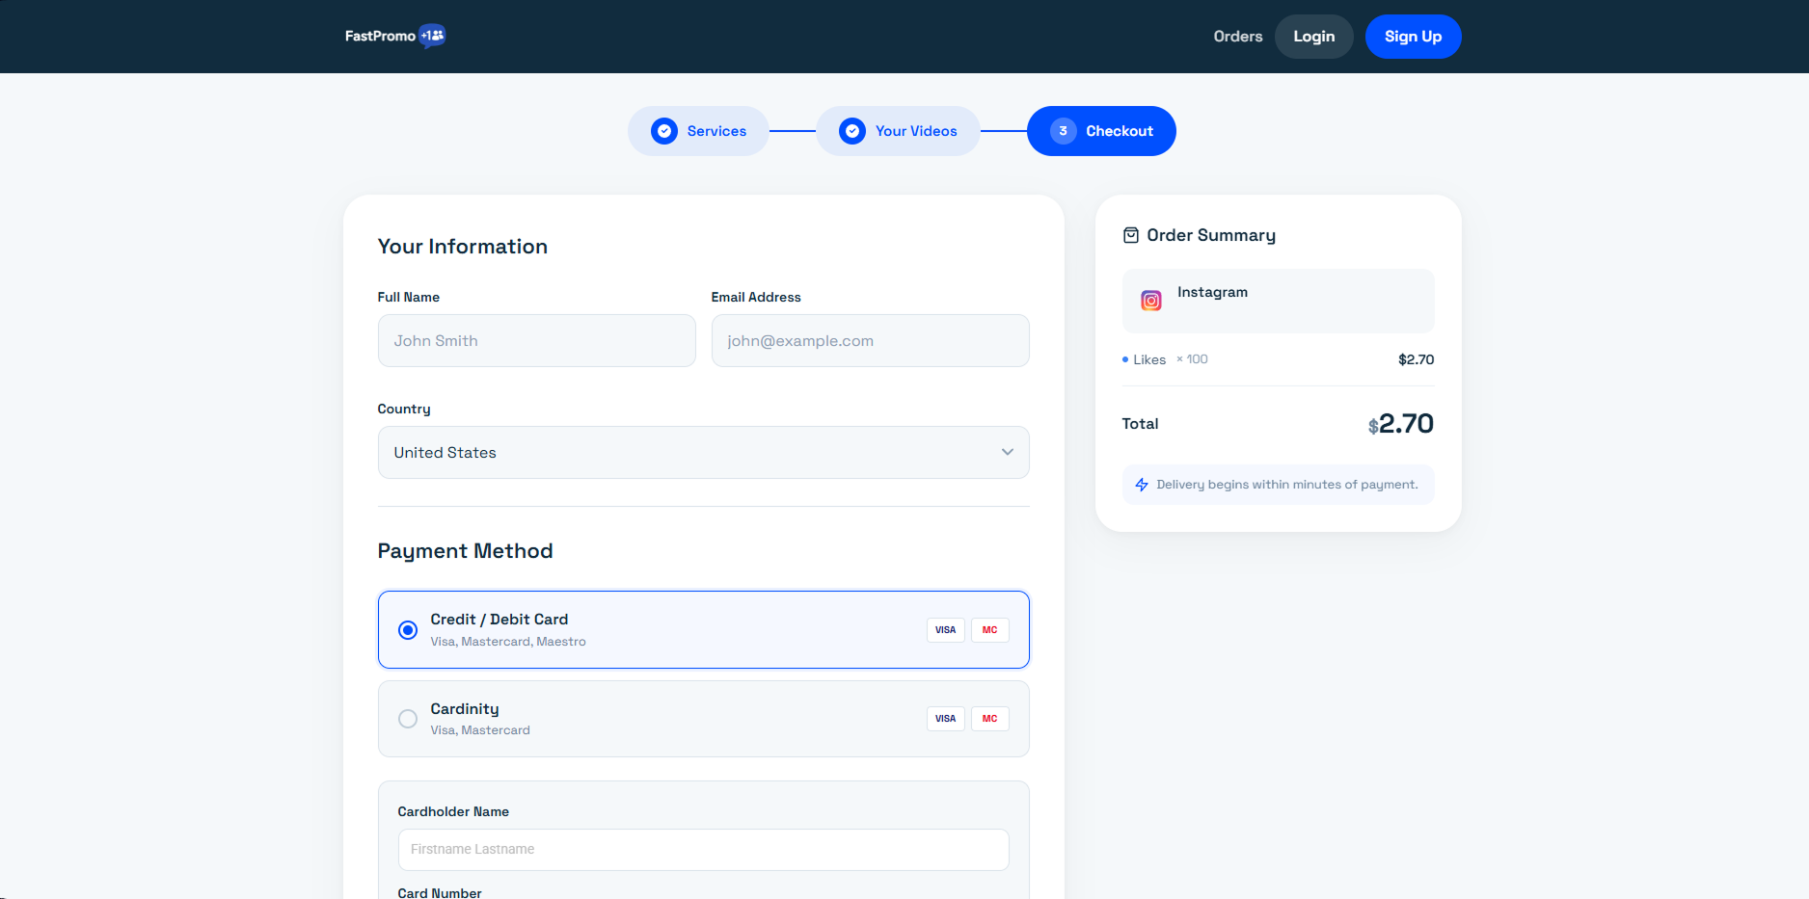Click the '$2.70' Likes price
Viewport: 1809px width, 899px height.
pyautogui.click(x=1417, y=359)
